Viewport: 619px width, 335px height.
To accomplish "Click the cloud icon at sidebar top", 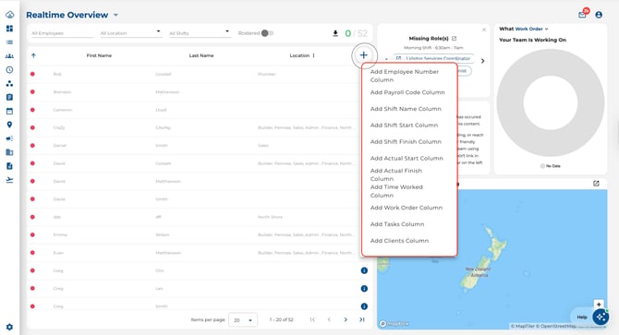I will coord(10,15).
